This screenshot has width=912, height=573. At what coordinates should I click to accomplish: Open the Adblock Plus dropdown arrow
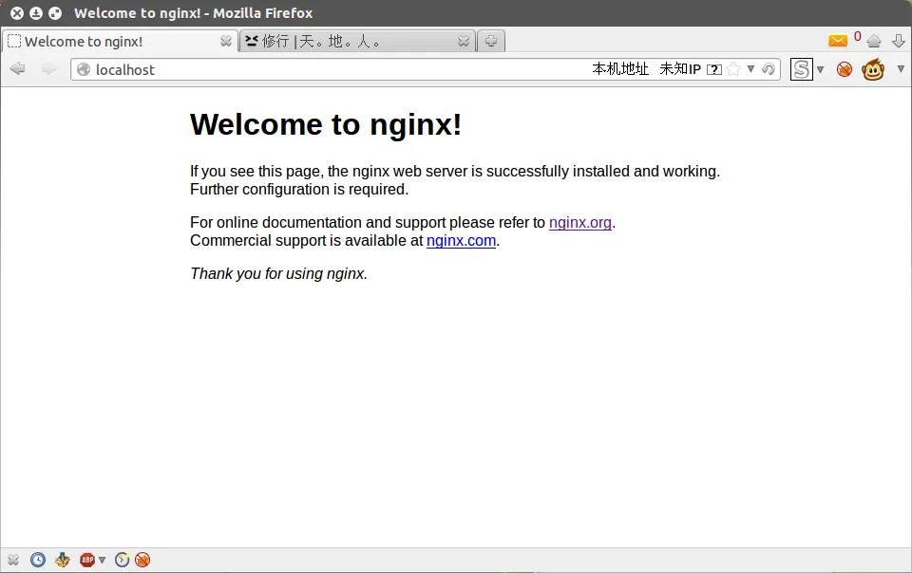(x=103, y=561)
